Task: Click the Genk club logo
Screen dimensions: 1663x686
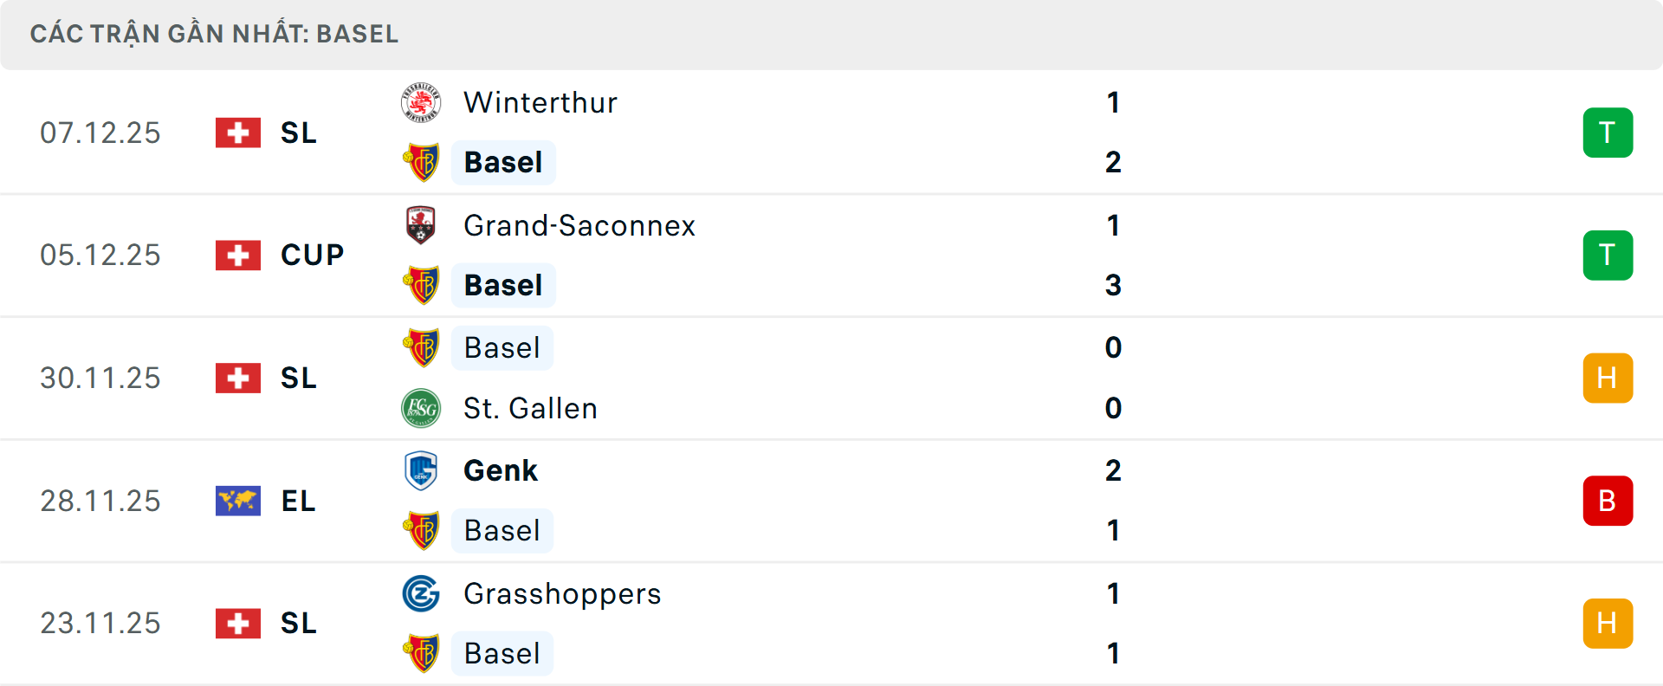Action: [x=421, y=470]
